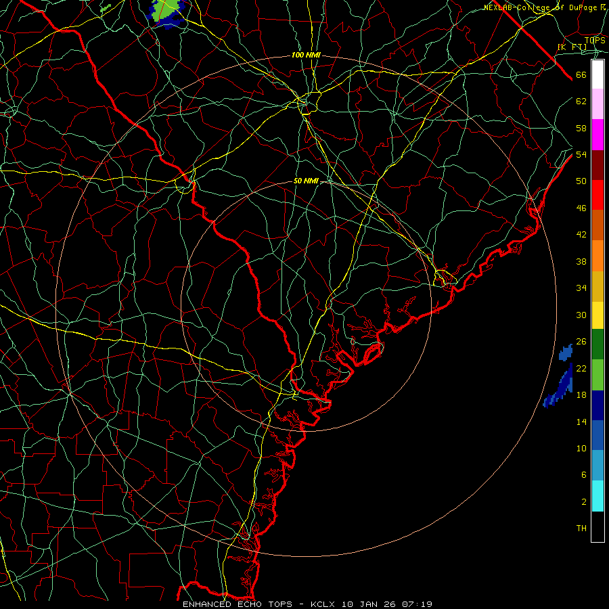Click the 10 JAN 26 date stamp
Viewport: 609px width, 609px height.
370,604
